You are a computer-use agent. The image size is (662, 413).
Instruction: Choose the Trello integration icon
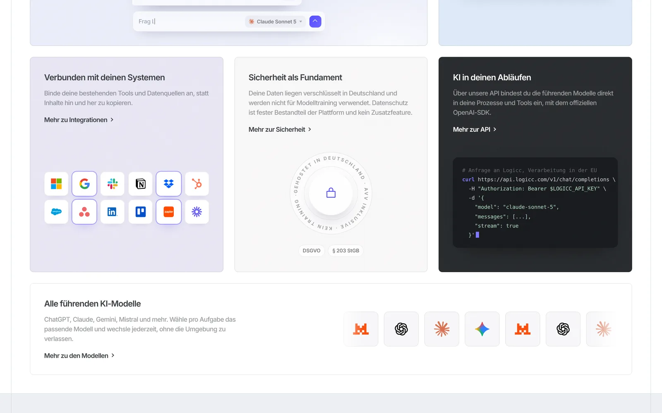[x=141, y=212]
